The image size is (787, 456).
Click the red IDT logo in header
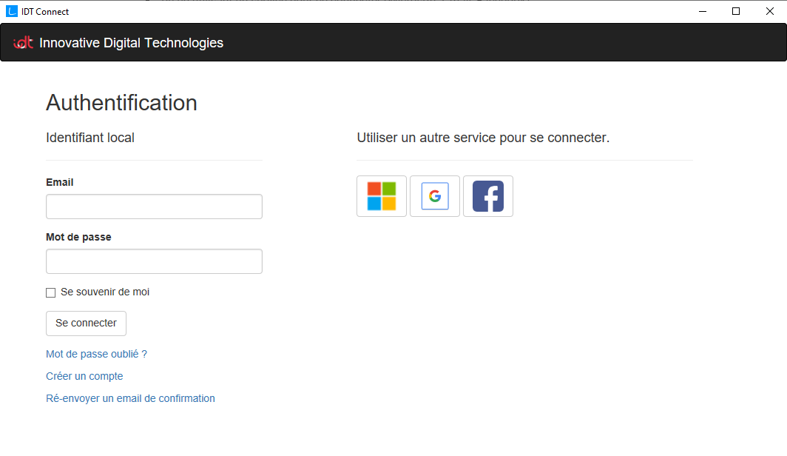(24, 43)
